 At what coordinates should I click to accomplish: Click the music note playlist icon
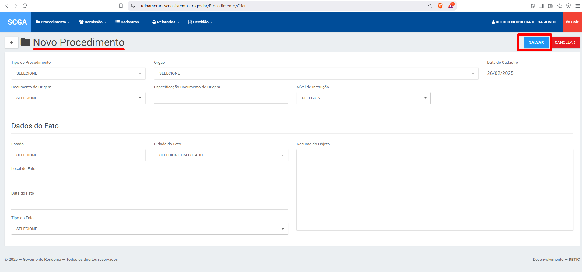(532, 6)
